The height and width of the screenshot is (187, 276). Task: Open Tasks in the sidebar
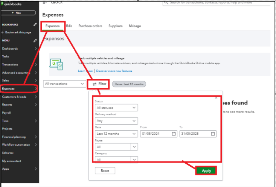[5, 56]
